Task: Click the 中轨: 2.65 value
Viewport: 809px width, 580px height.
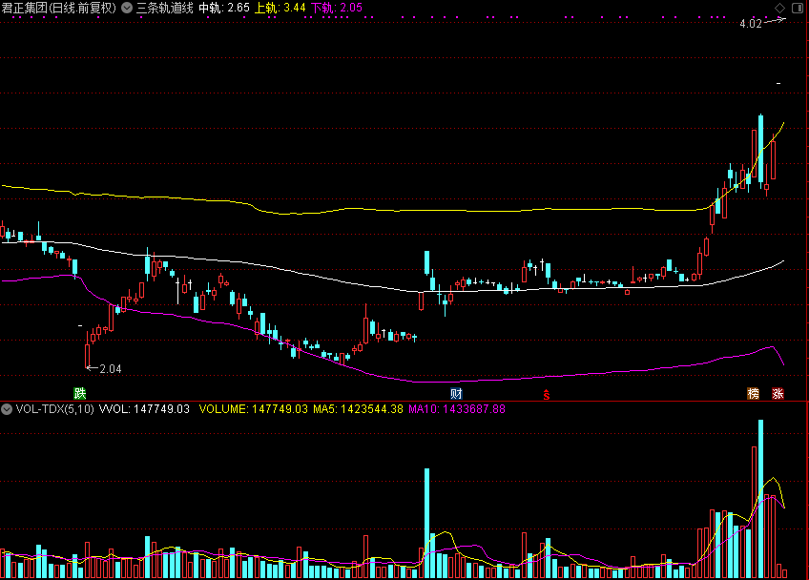Action: [x=224, y=8]
